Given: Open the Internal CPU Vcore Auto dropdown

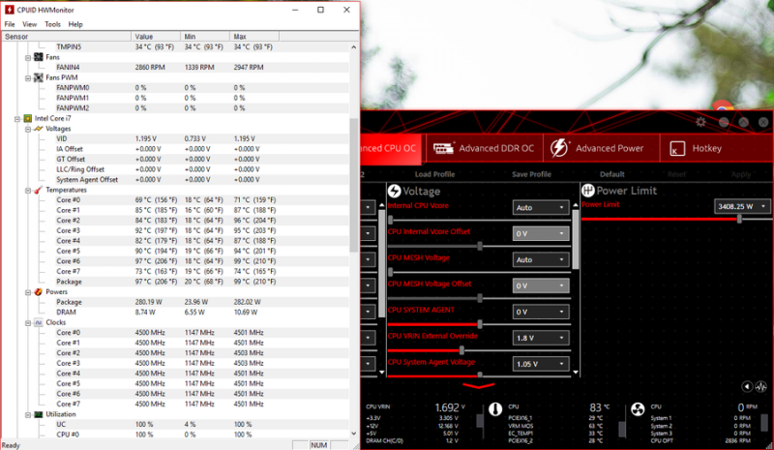Looking at the screenshot, I should click(541, 207).
